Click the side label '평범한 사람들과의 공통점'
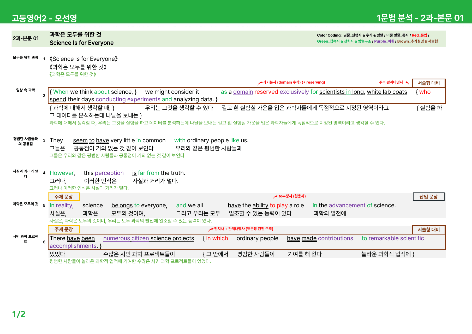This screenshot has width=472, height=334. point(26,141)
